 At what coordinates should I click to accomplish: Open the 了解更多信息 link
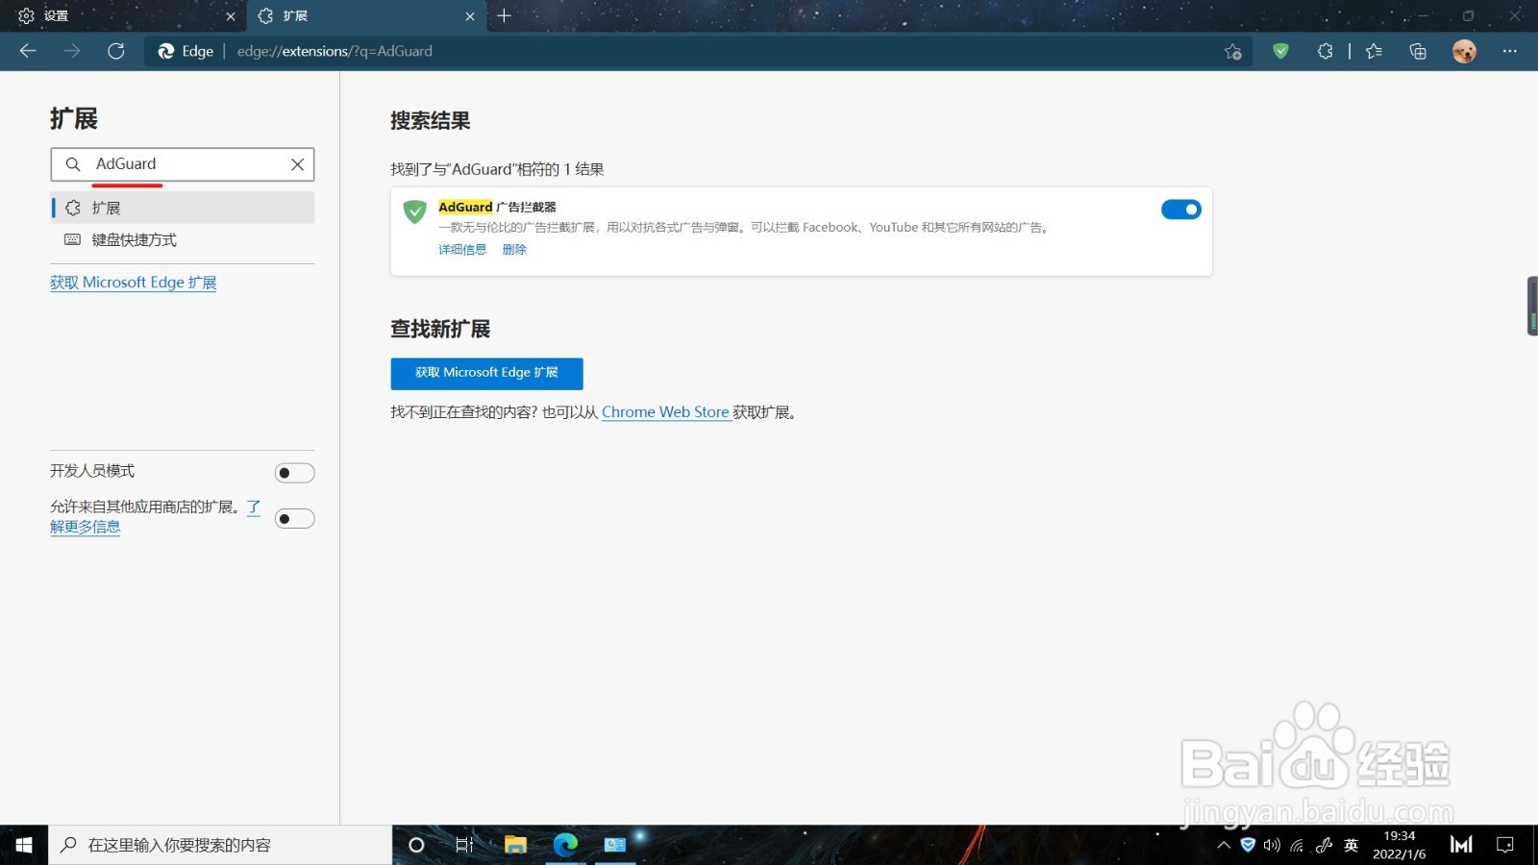point(86,527)
